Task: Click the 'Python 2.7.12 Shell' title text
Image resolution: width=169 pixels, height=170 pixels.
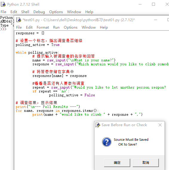Action: pos(23,4)
